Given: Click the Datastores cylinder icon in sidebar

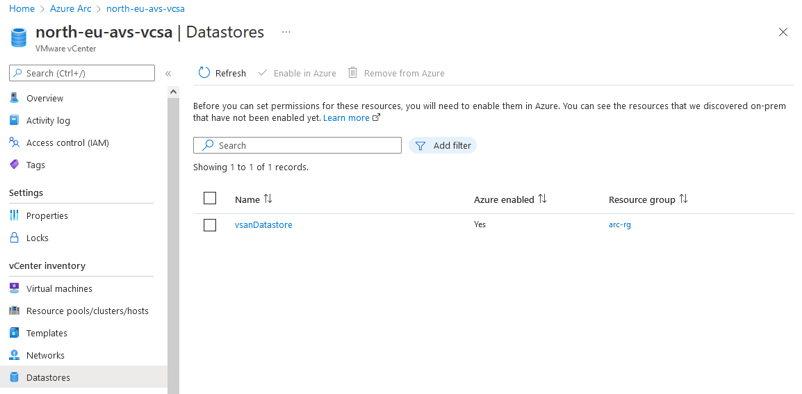Looking at the screenshot, I should coord(15,377).
